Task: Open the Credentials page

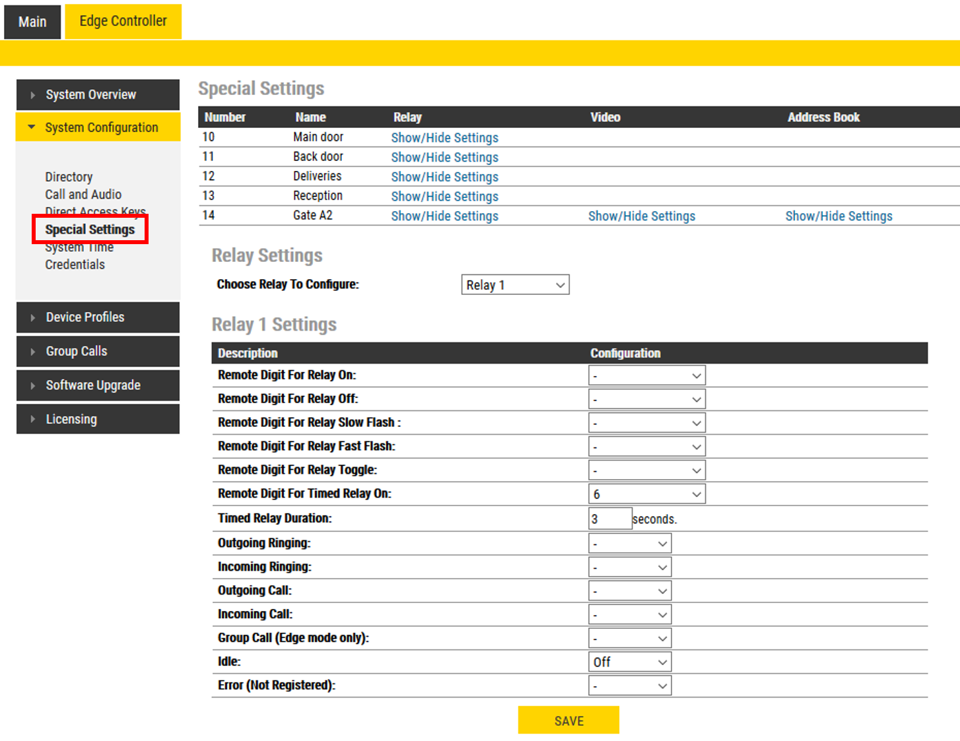Action: 75,265
